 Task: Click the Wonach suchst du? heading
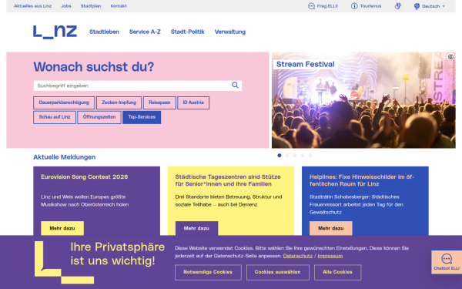click(x=93, y=66)
